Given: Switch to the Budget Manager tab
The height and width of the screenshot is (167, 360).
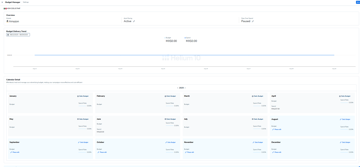Looking at the screenshot, I should [13, 2].
